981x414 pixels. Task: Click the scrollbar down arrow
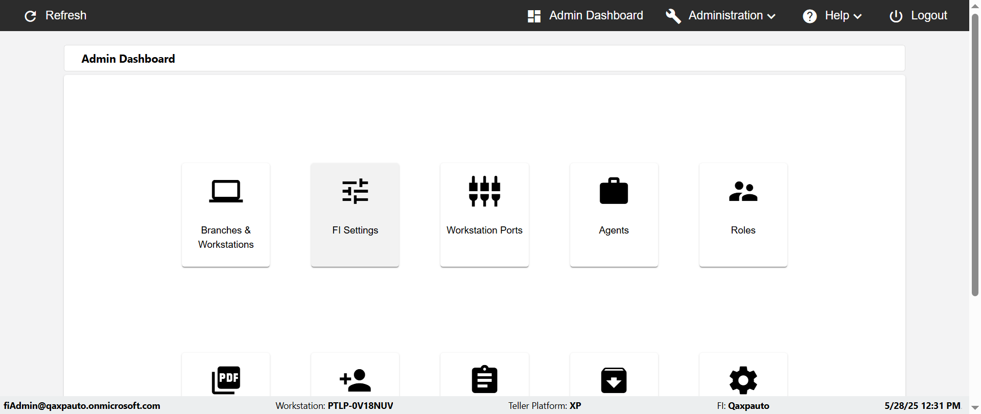pyautogui.click(x=975, y=408)
